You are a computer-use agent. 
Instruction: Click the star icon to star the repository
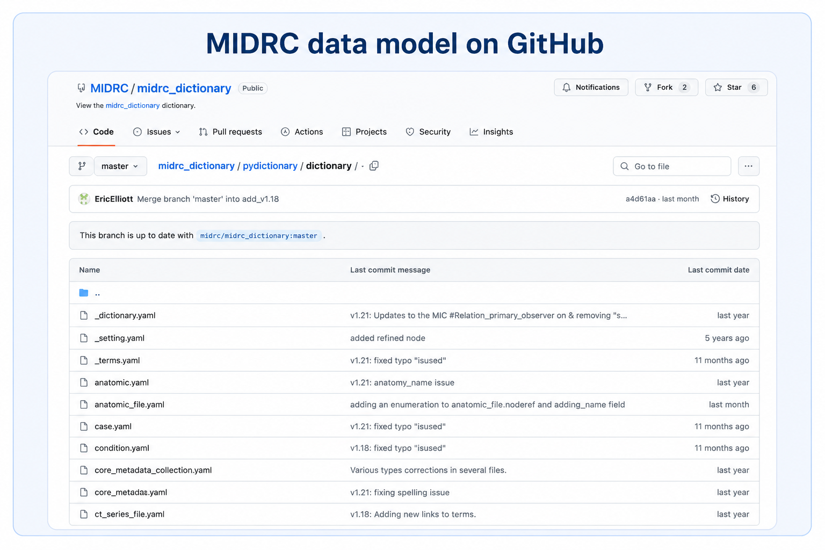point(718,87)
